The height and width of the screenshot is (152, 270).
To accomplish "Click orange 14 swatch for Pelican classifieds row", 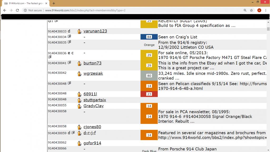I will coord(149,86).
